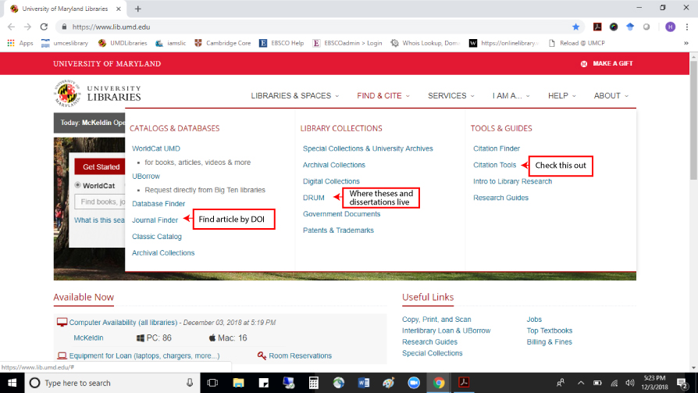Open the Jobs link
Viewport: 698px width, 393px height.
click(x=534, y=320)
